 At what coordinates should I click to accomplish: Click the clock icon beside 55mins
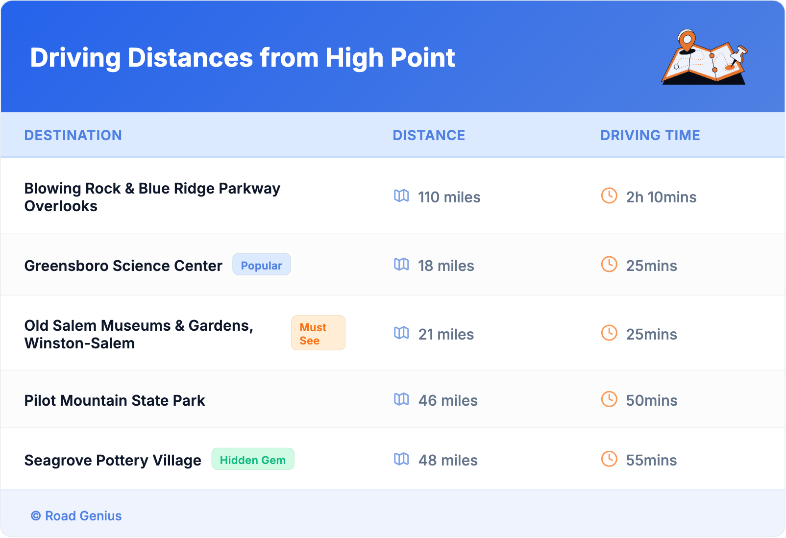(x=609, y=459)
